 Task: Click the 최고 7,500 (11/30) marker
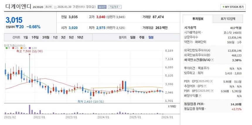(x=30, y=51)
